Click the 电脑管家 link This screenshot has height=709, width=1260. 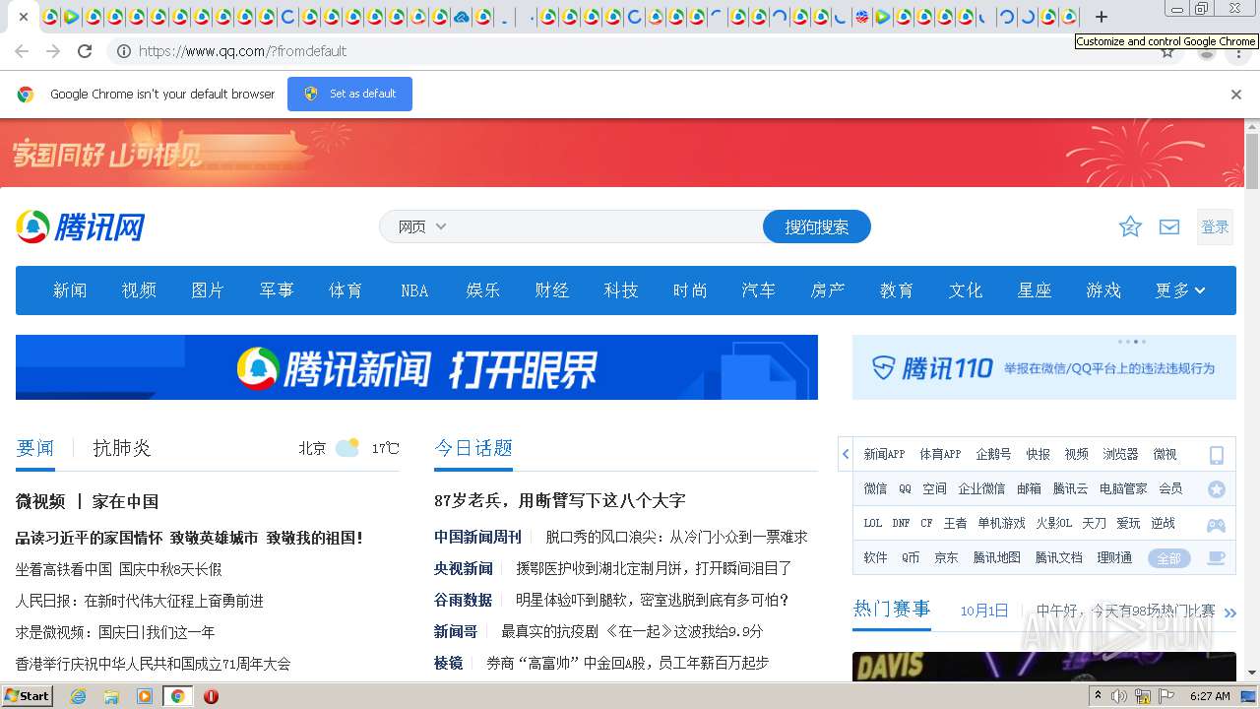(1123, 488)
